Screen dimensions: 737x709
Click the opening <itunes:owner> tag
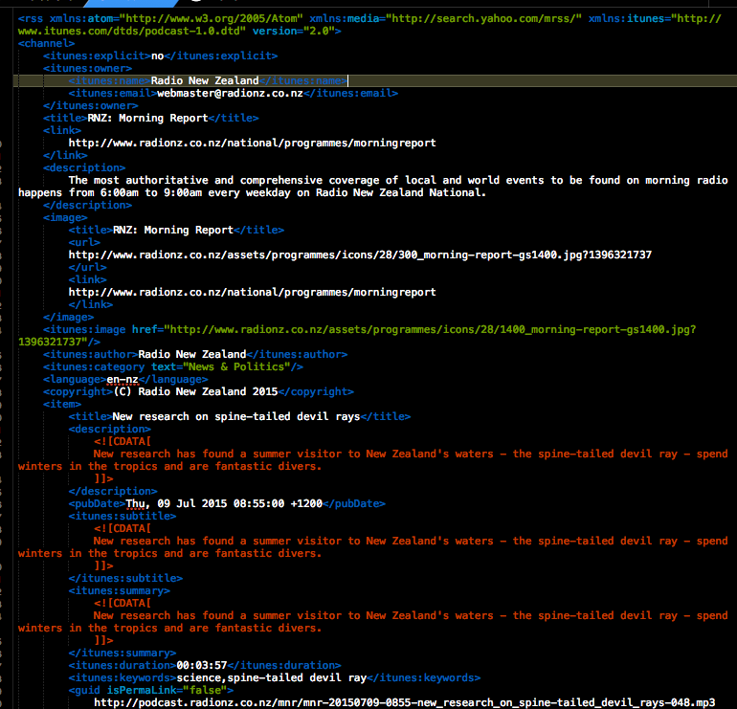coord(87,69)
